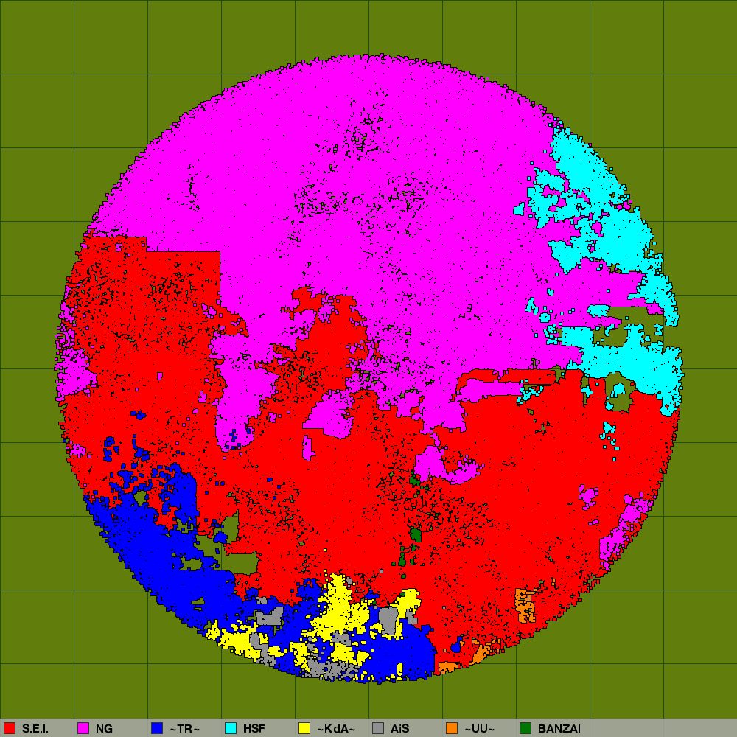Image resolution: width=737 pixels, height=737 pixels.
Task: Select the HSF legend label
Action: [254, 729]
